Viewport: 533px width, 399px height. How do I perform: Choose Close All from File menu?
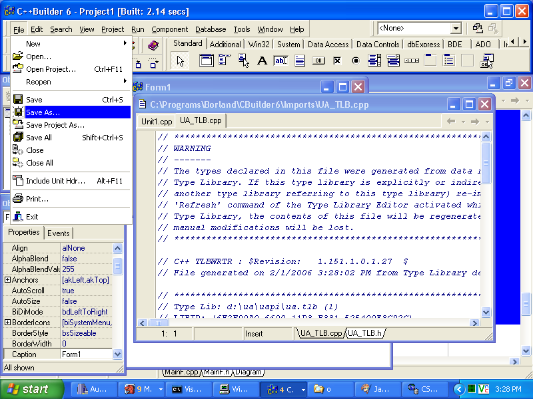tap(71, 163)
